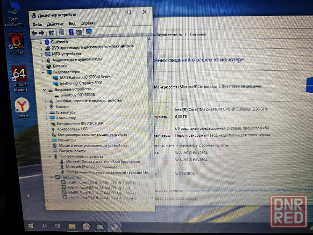Click scroll-up arrow in Device Manager tree
Image resolution: width=313 pixels, height=235 pixels.
(x=149, y=40)
